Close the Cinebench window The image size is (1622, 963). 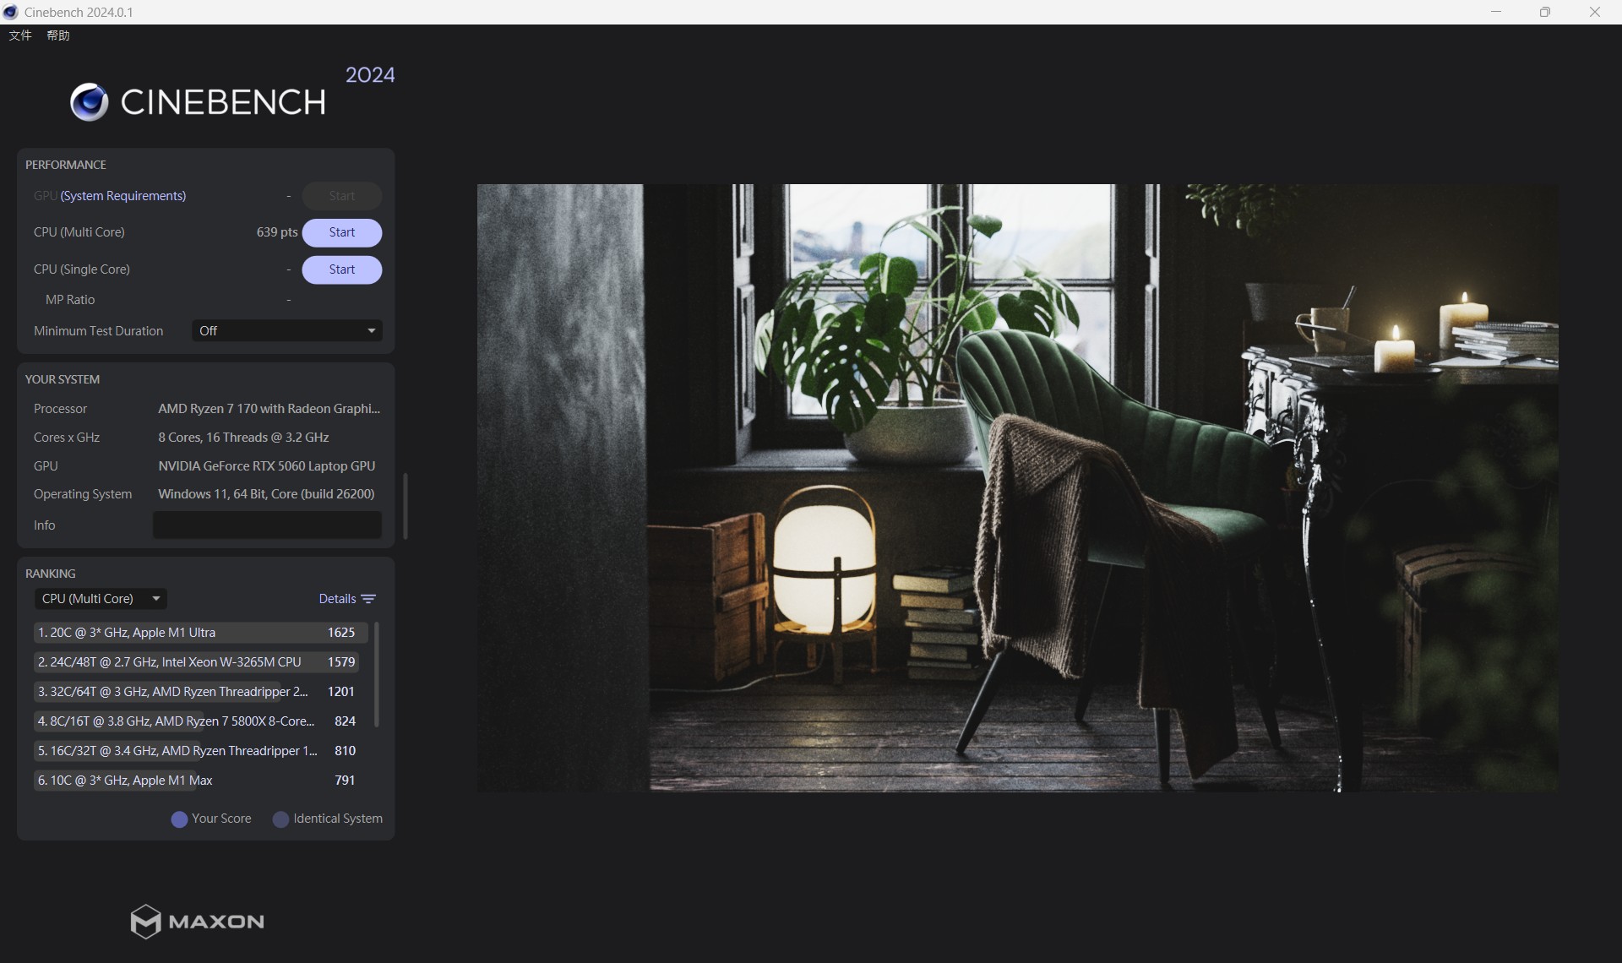point(1595,12)
